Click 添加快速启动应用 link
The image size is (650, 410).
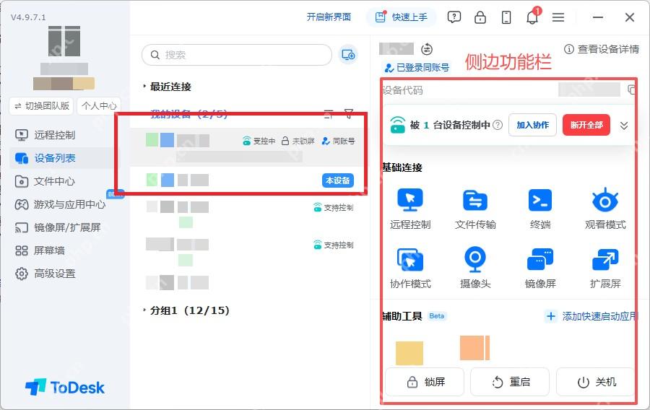point(591,316)
